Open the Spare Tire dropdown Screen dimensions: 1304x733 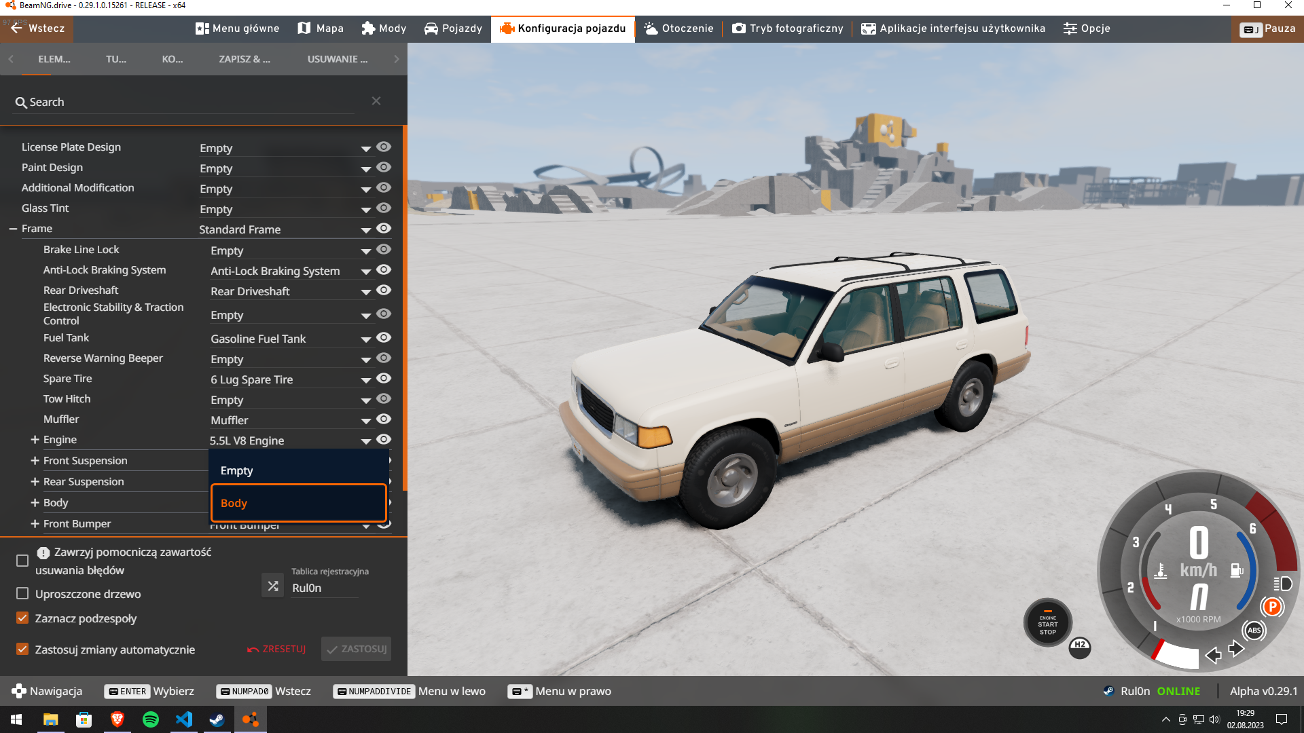291,379
